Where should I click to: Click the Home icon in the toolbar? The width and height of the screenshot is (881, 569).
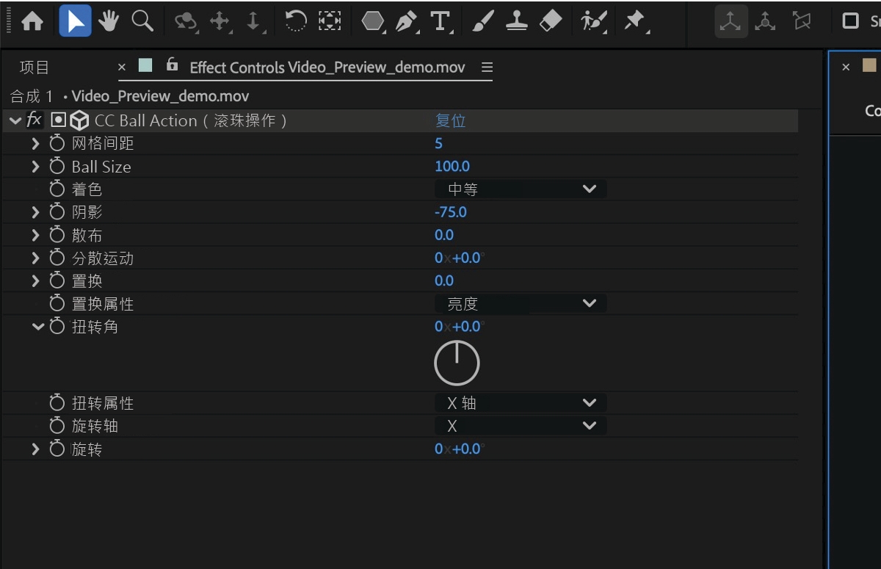(x=31, y=21)
